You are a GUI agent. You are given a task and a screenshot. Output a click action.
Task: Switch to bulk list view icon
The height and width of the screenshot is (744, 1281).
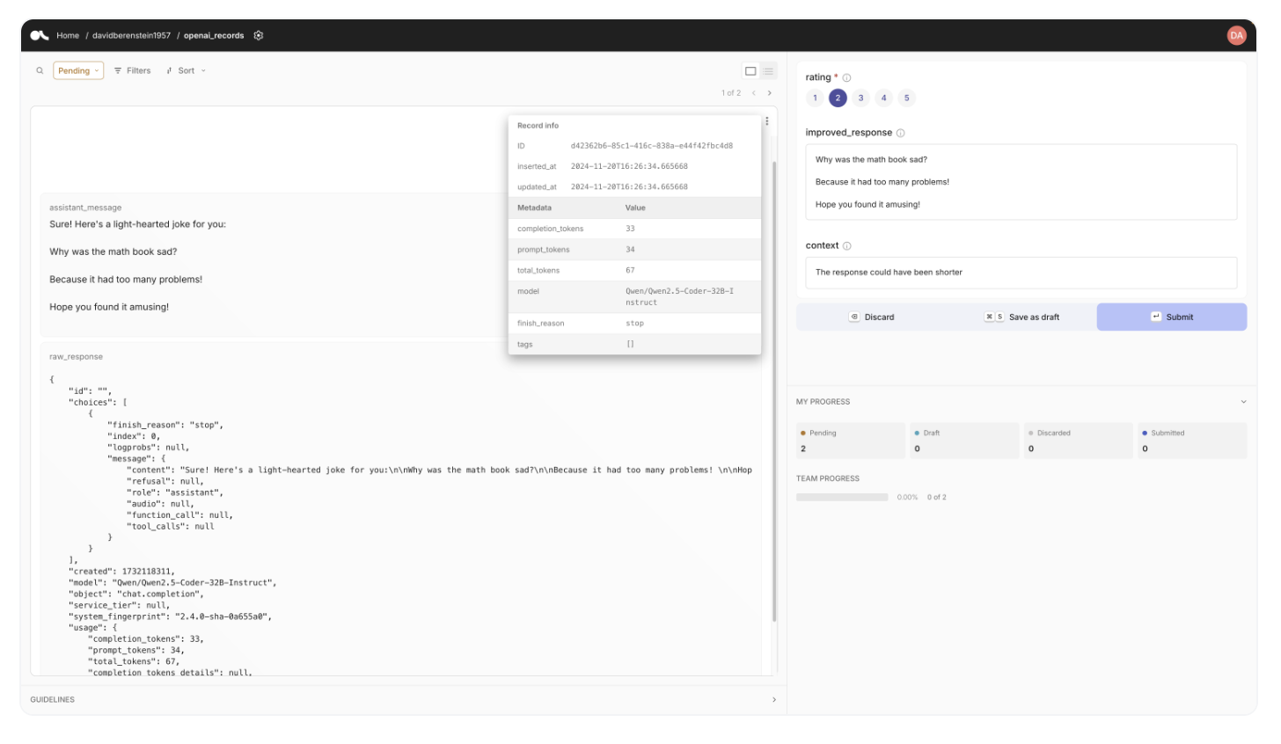click(768, 71)
